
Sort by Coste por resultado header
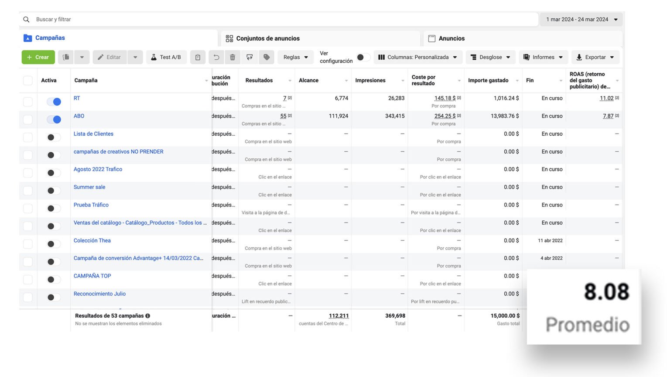pos(424,80)
